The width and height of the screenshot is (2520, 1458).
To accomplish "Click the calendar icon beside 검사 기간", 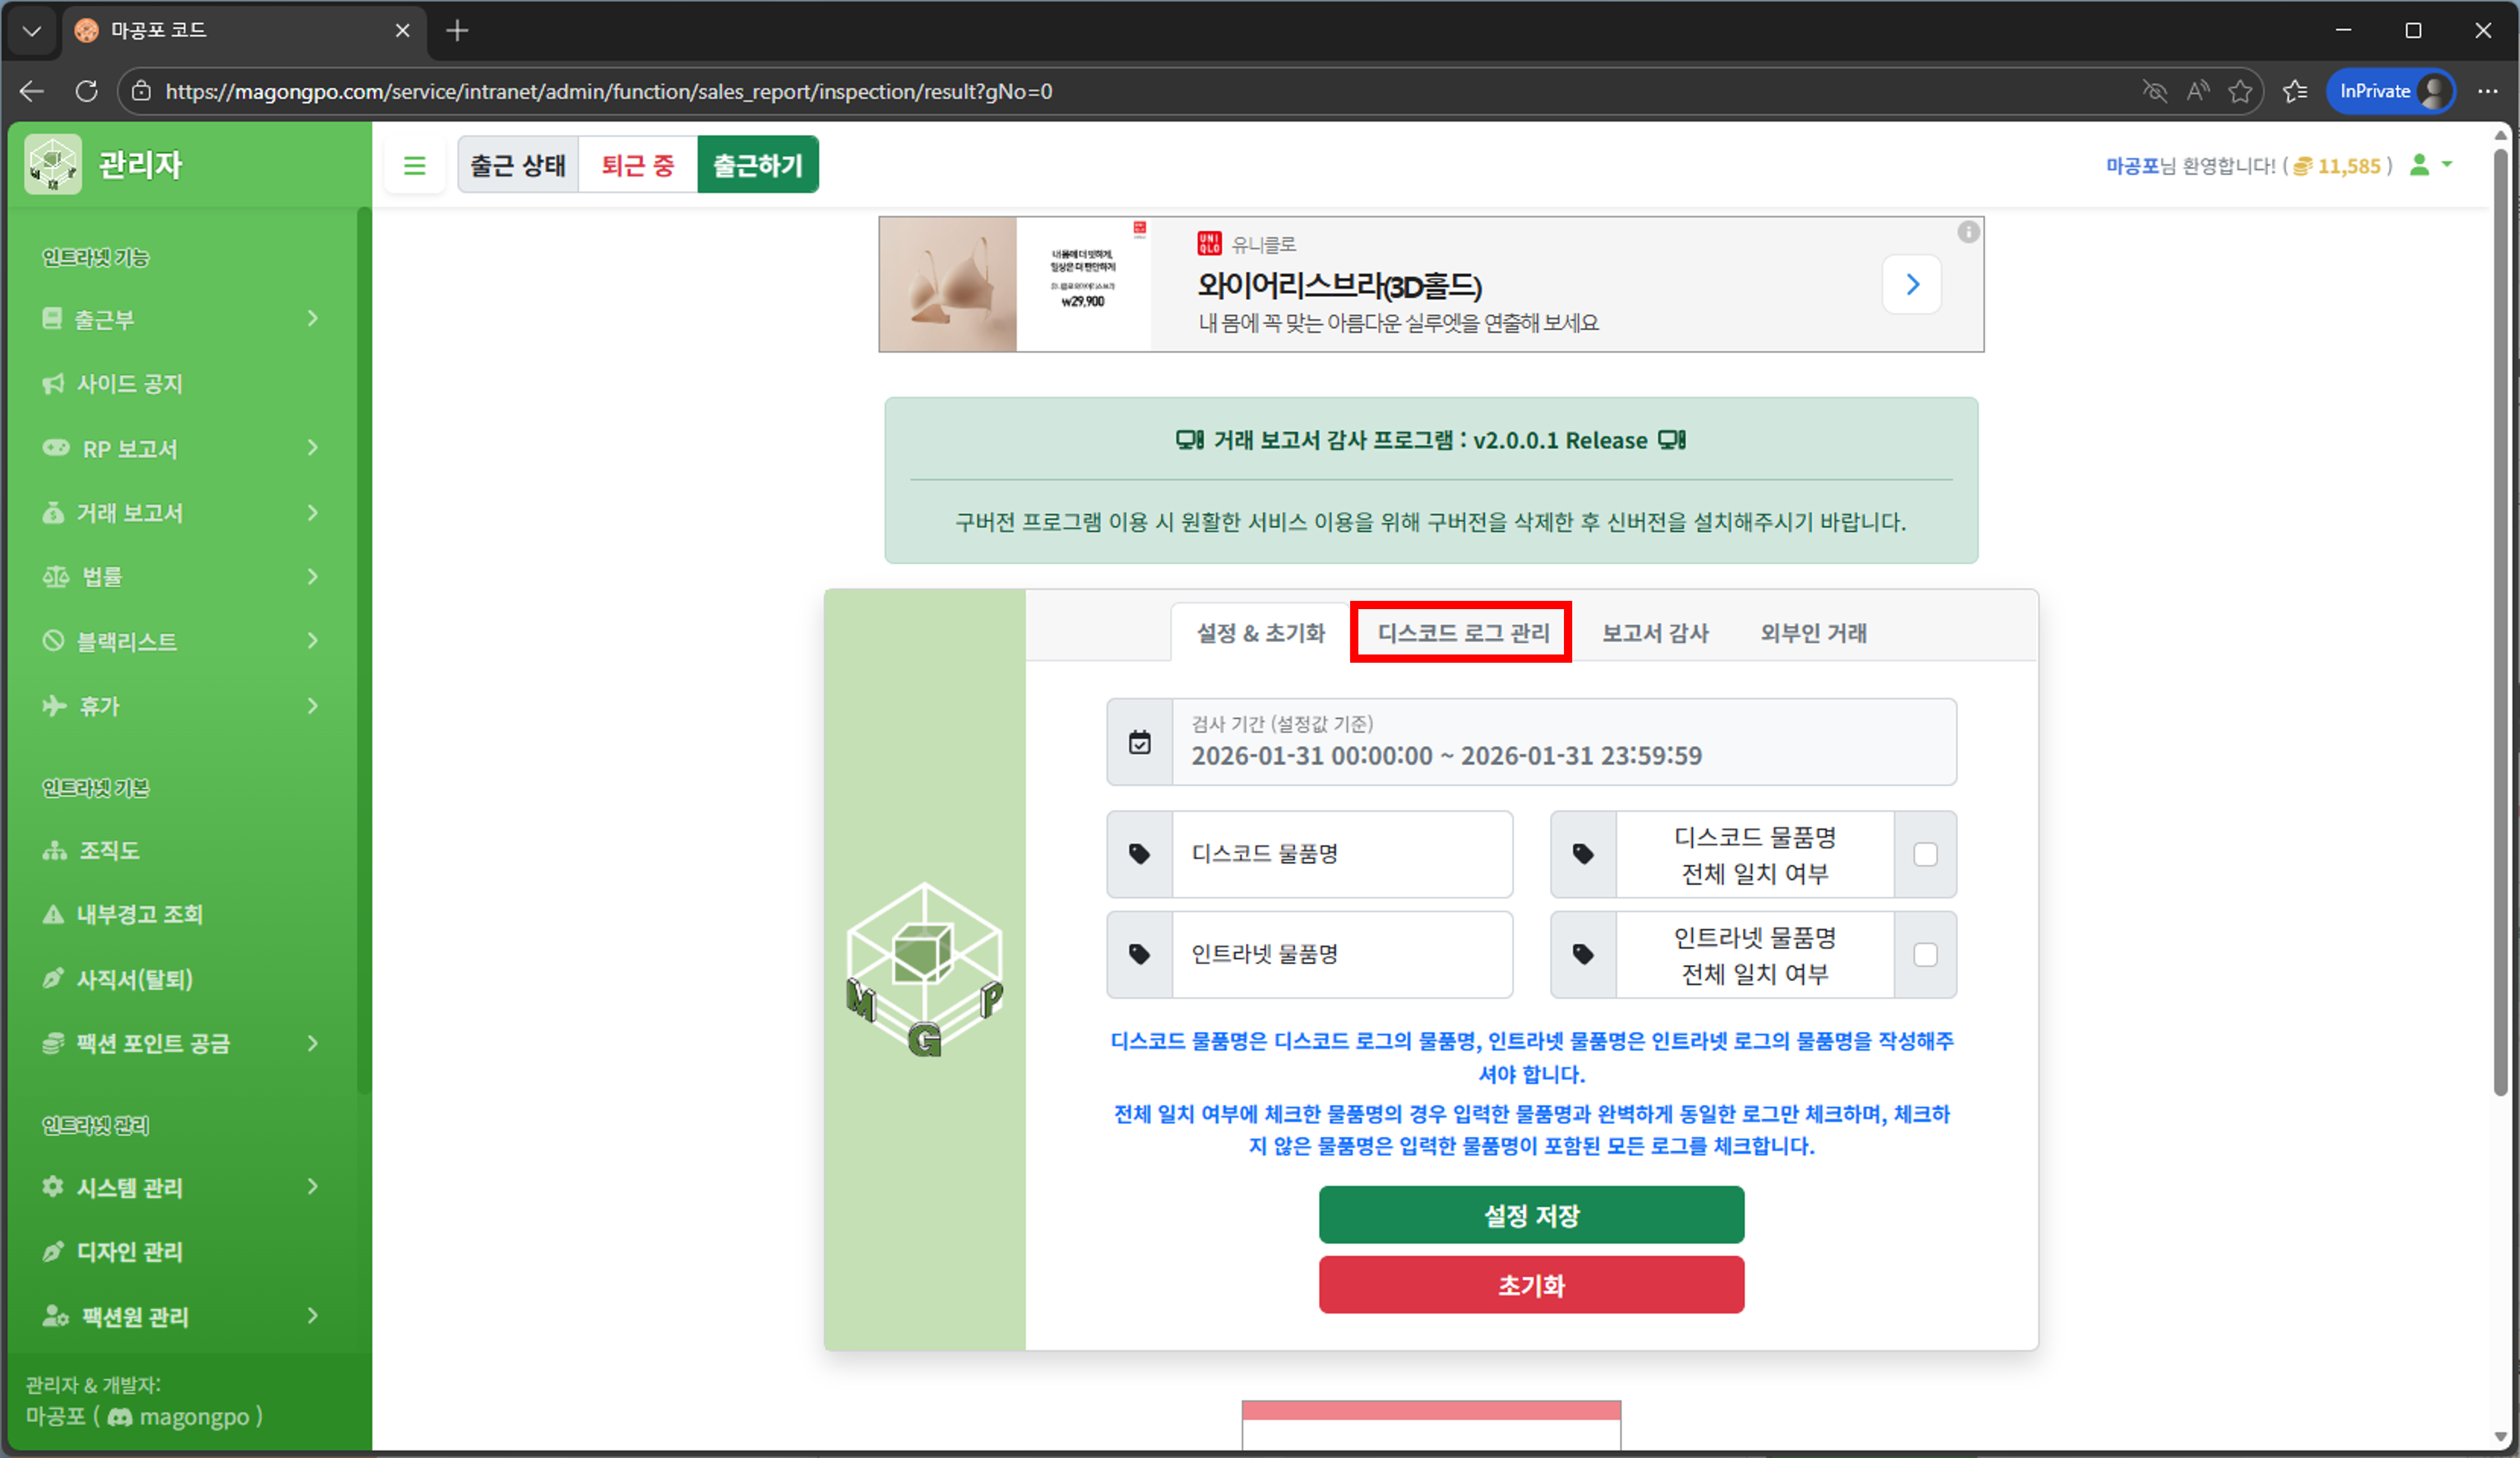I will click(x=1140, y=742).
